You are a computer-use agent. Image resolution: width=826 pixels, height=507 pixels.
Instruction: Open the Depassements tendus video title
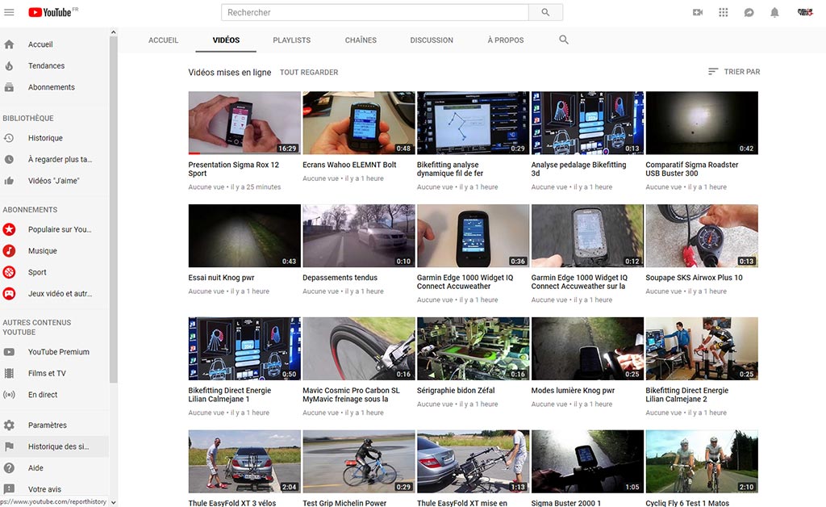[x=340, y=278]
